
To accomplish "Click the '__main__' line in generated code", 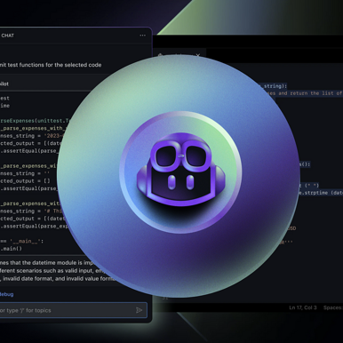I will 22,241.
